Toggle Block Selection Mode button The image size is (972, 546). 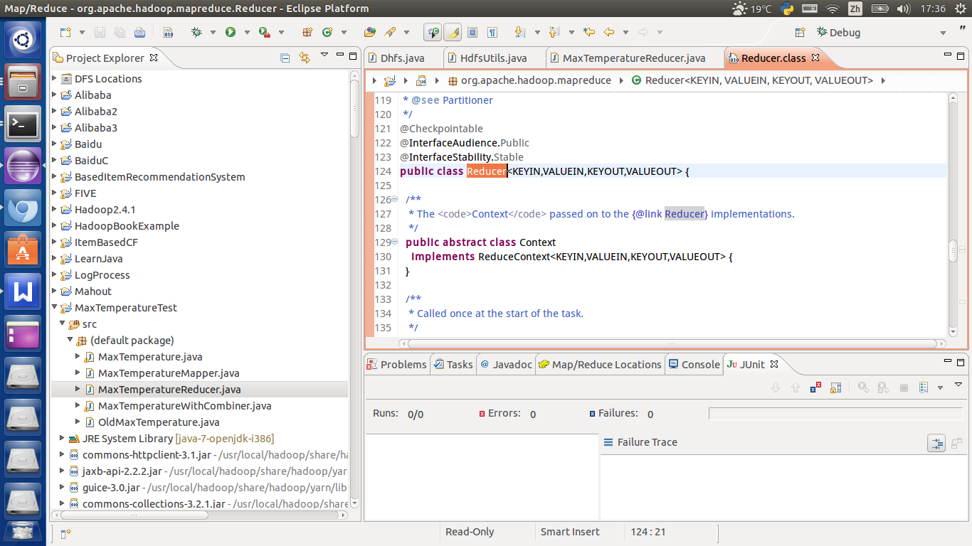pyautogui.click(x=472, y=33)
